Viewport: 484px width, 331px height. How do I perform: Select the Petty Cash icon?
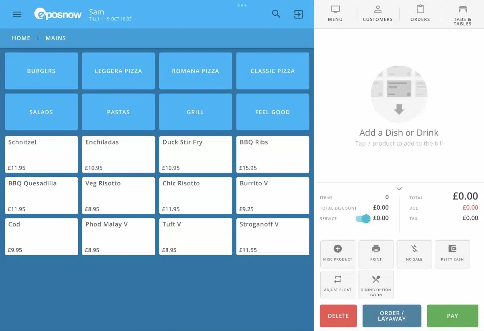(x=452, y=254)
